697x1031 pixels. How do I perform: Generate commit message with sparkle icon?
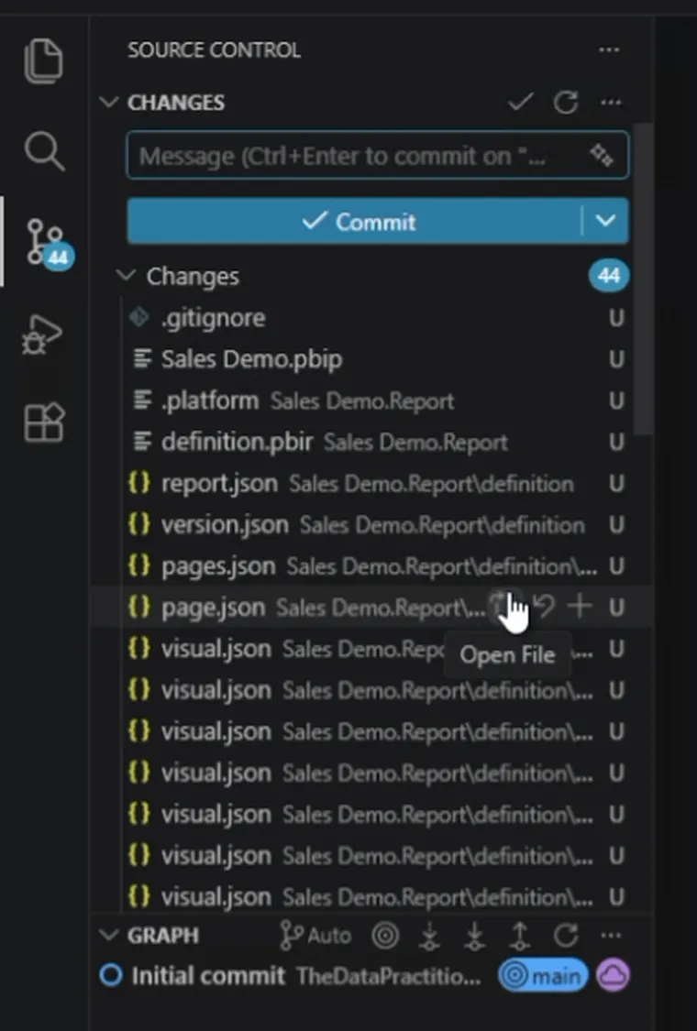coord(602,155)
